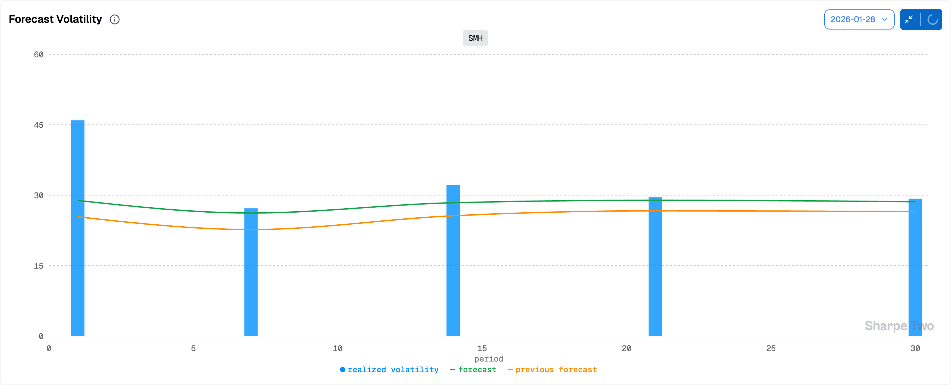
Task: Collapse the chart with the shrink arrows icon
Action: (909, 19)
